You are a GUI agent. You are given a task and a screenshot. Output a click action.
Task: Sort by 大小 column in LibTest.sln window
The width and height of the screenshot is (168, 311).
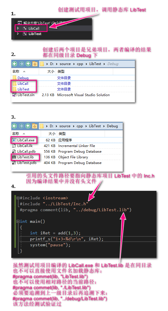pyautogui.click(x=51, y=72)
